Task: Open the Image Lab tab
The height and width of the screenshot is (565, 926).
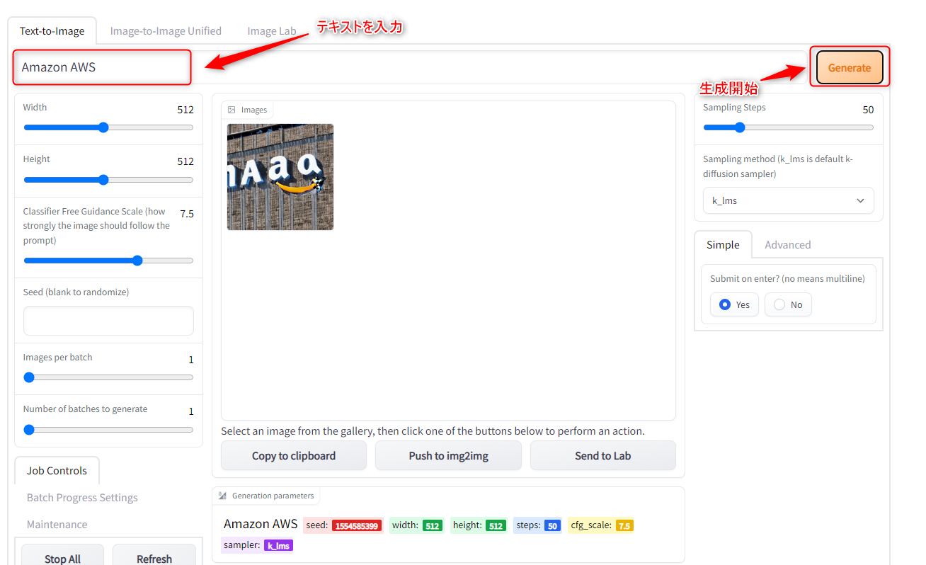Action: pyautogui.click(x=272, y=31)
